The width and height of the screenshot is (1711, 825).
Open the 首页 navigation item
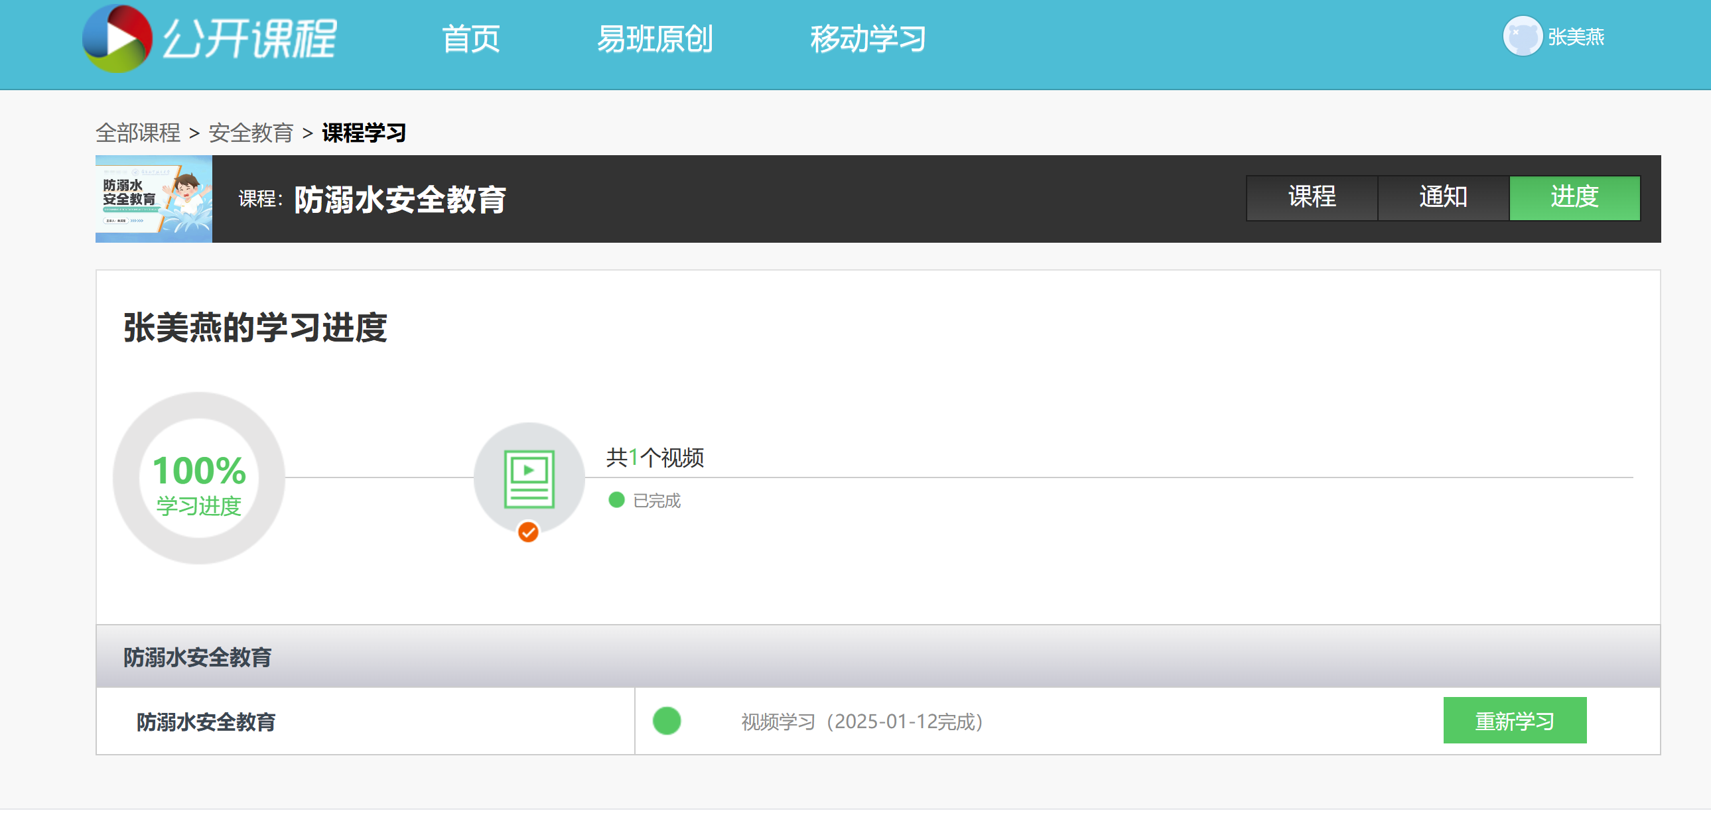click(x=471, y=38)
